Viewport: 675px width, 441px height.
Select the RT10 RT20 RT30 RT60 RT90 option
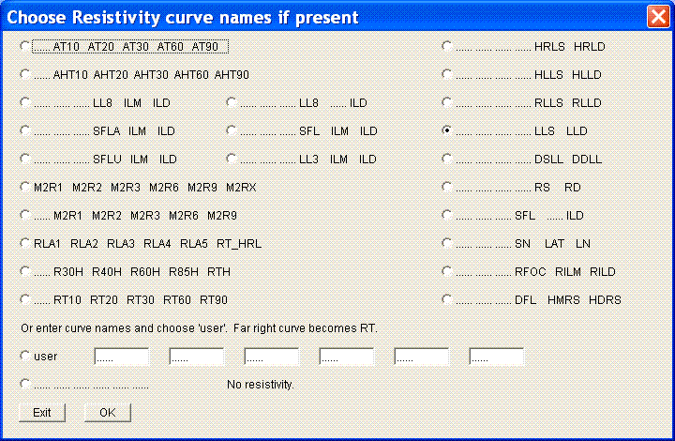(25, 299)
